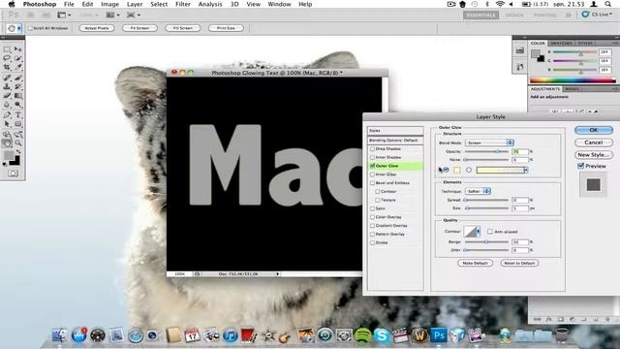The height and width of the screenshot is (349, 620).
Task: Open Spotlight search in menu bar
Action: point(608,4)
